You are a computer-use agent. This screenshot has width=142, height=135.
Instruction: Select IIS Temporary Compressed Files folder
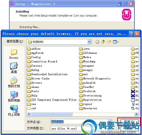(x=52, y=100)
